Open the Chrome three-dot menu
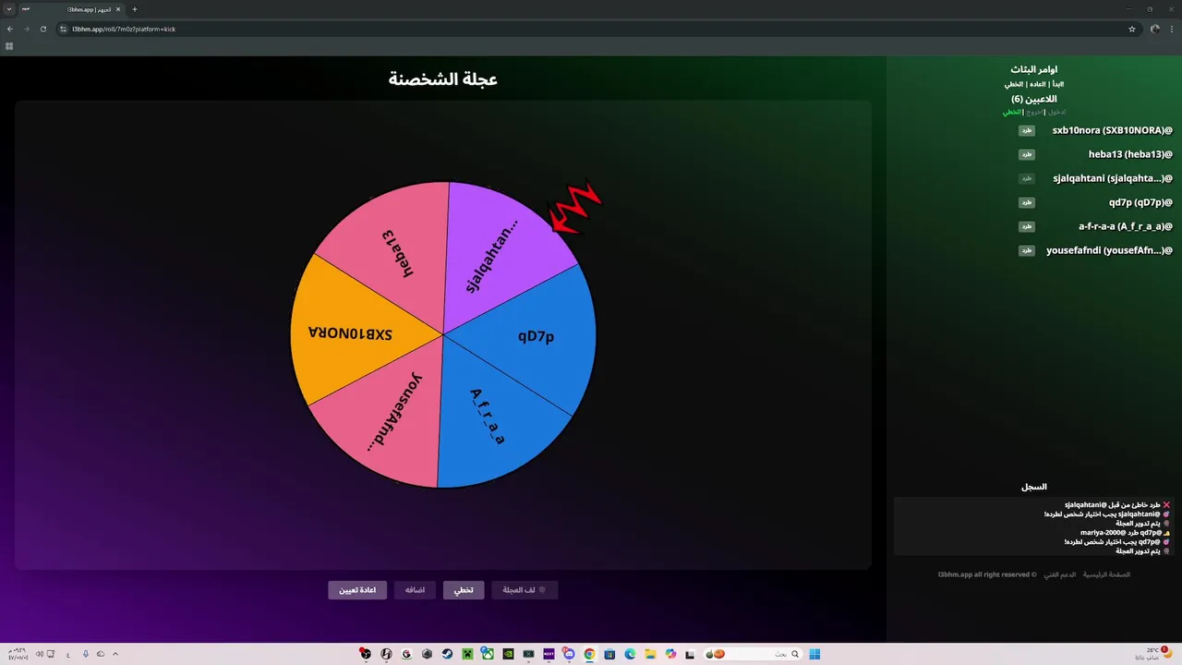This screenshot has width=1182, height=665. coord(1172,29)
